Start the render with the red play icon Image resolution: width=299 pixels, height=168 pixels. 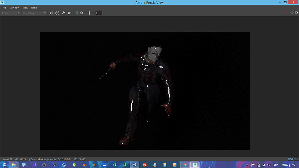pyautogui.click(x=287, y=13)
